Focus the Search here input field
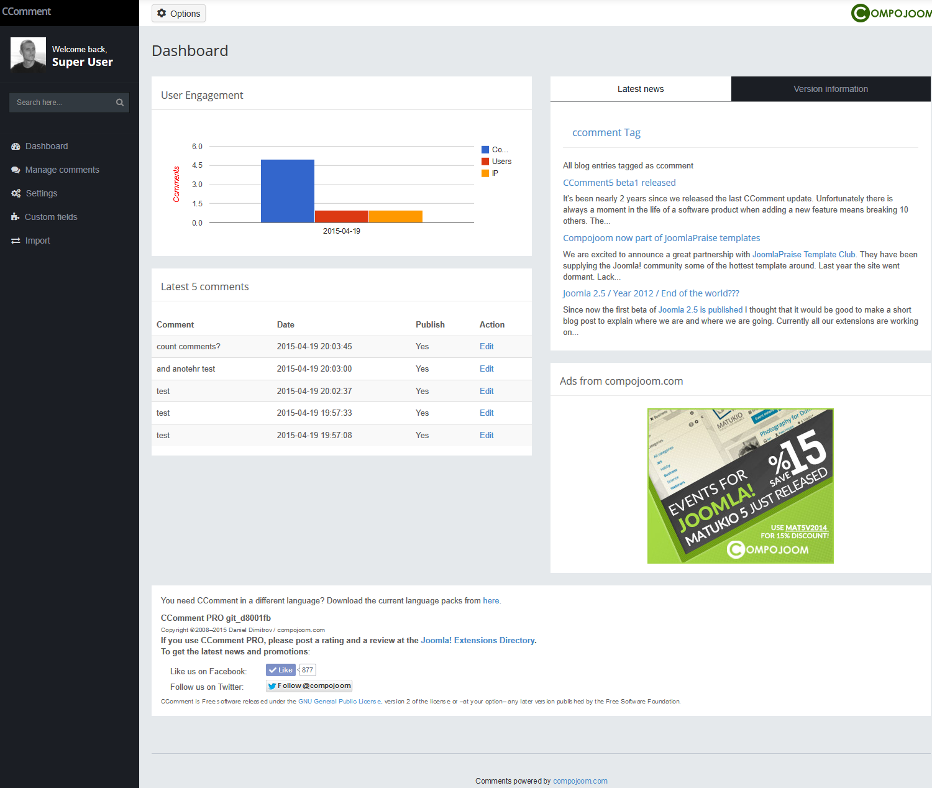932x788 pixels. (x=69, y=103)
